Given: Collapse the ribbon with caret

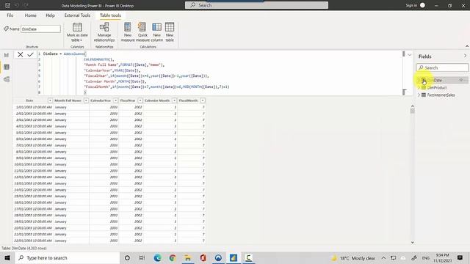Looking at the screenshot, I should (x=467, y=46).
